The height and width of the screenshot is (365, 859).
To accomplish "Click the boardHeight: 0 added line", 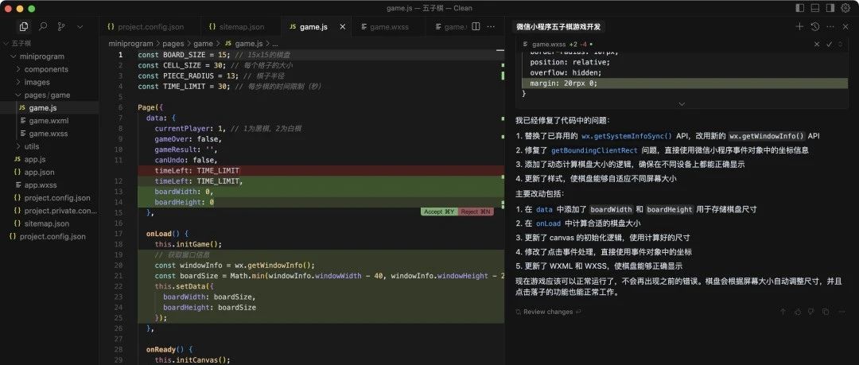I will click(321, 202).
